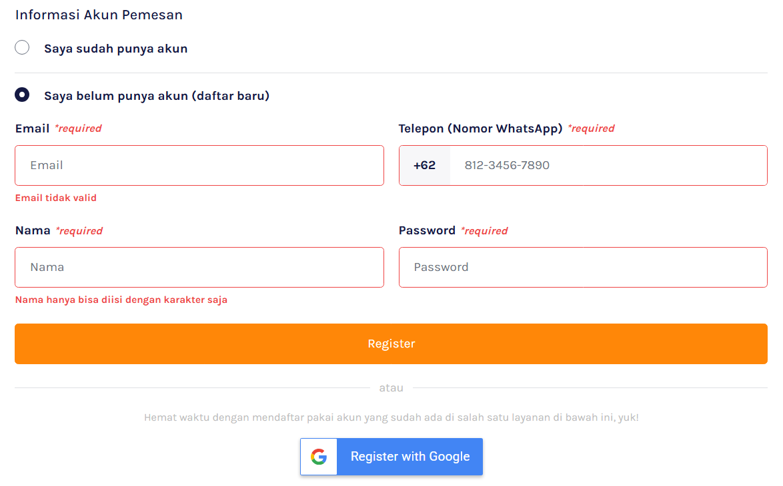Click the +62 country code prefix
The width and height of the screenshot is (783, 486).
(424, 165)
